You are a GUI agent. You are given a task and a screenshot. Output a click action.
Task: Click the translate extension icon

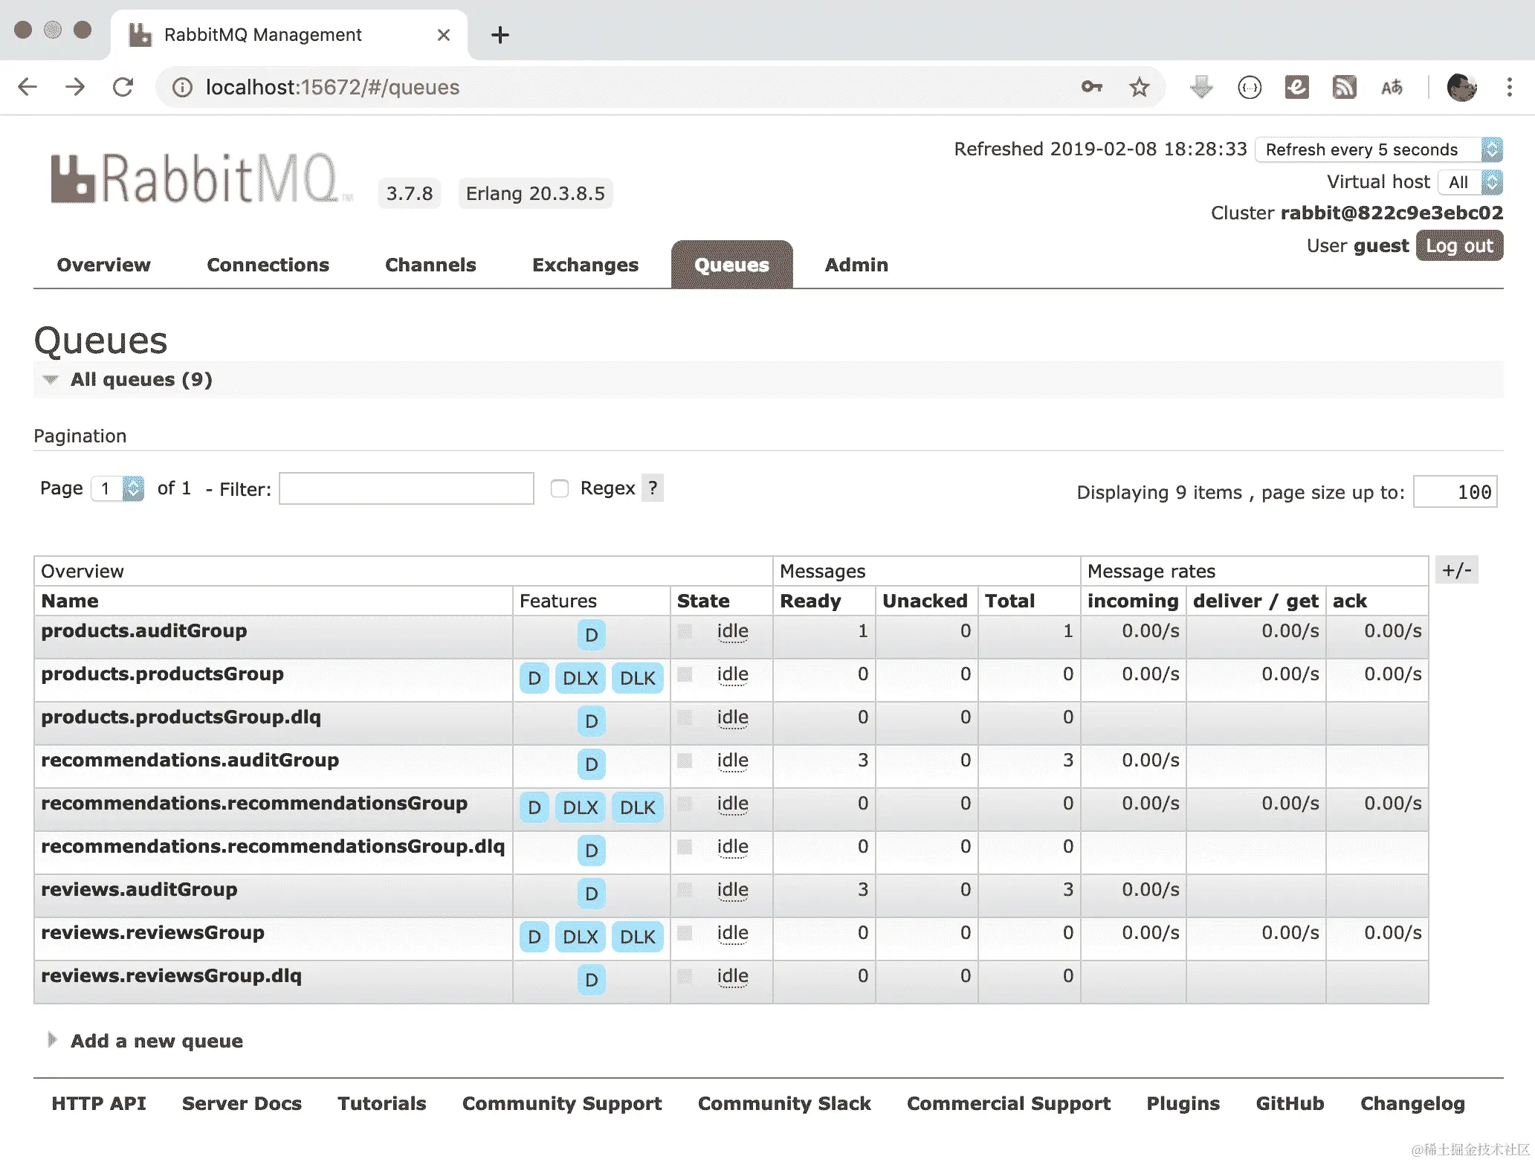tap(1392, 88)
